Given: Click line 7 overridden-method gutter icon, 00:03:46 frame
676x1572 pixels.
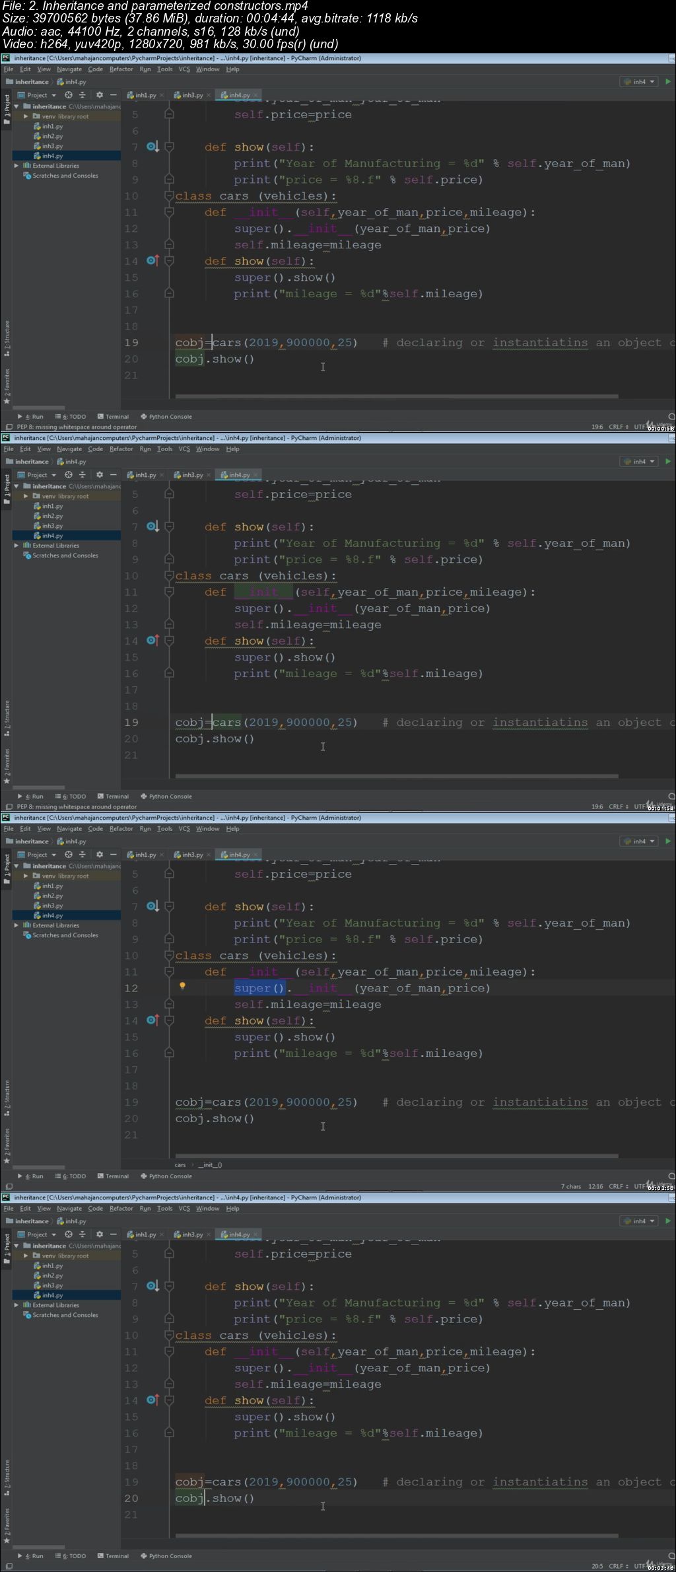Looking at the screenshot, I should (152, 1286).
